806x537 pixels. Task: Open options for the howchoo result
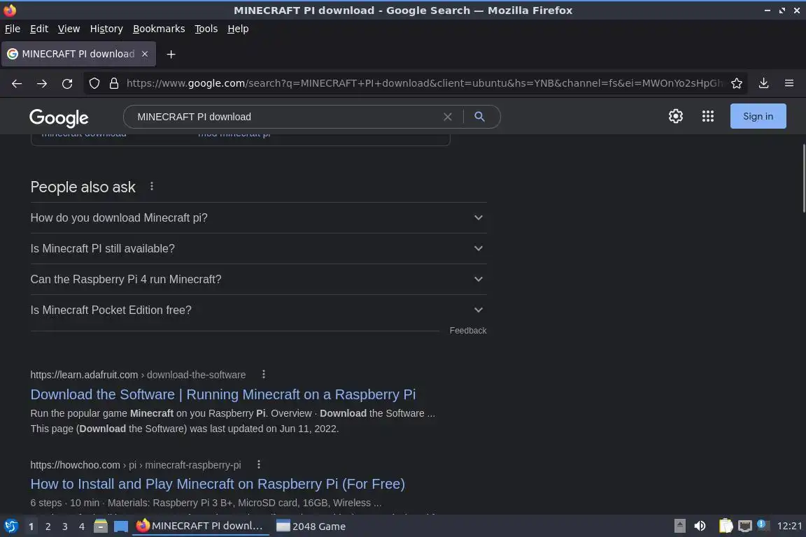[x=259, y=464]
